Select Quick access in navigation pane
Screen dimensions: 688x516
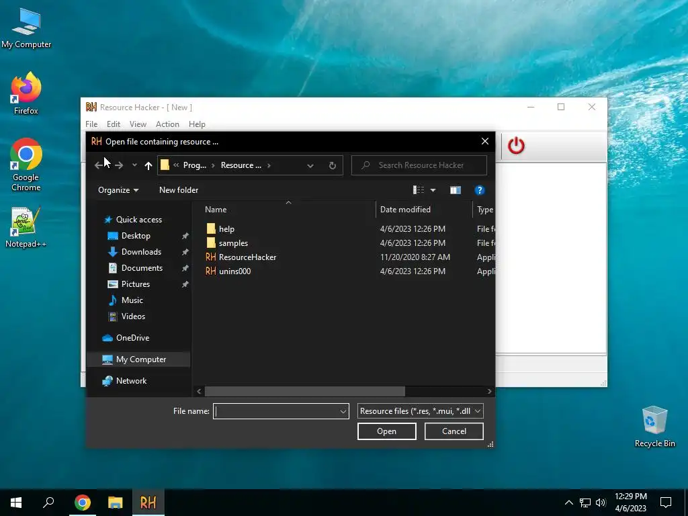[138, 220]
